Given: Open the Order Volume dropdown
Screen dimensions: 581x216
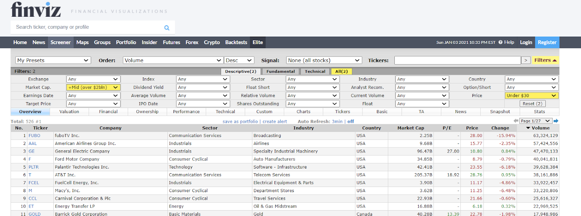Looking at the screenshot, I should click(x=173, y=61).
